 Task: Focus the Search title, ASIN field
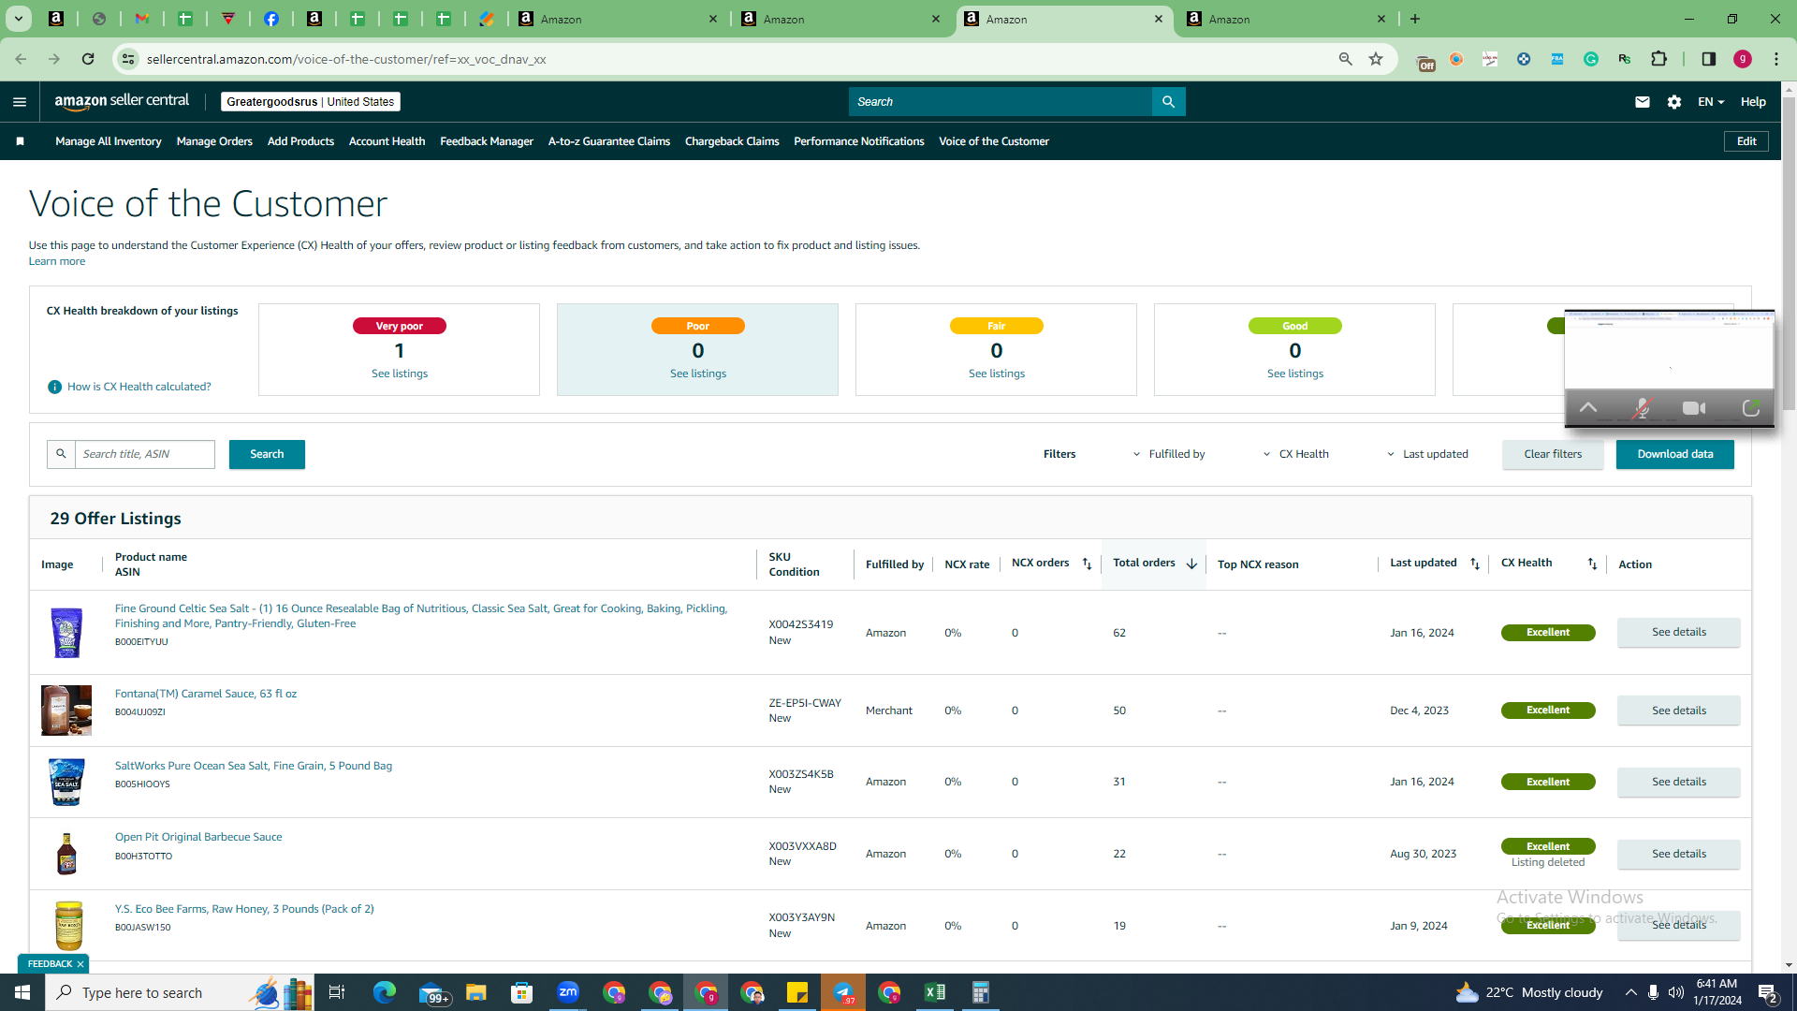(x=145, y=454)
